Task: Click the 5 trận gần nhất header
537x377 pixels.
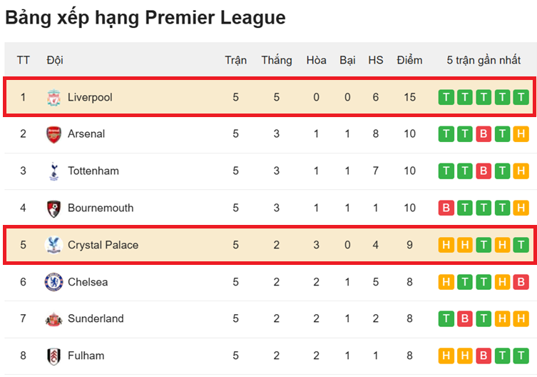Action: pos(484,60)
